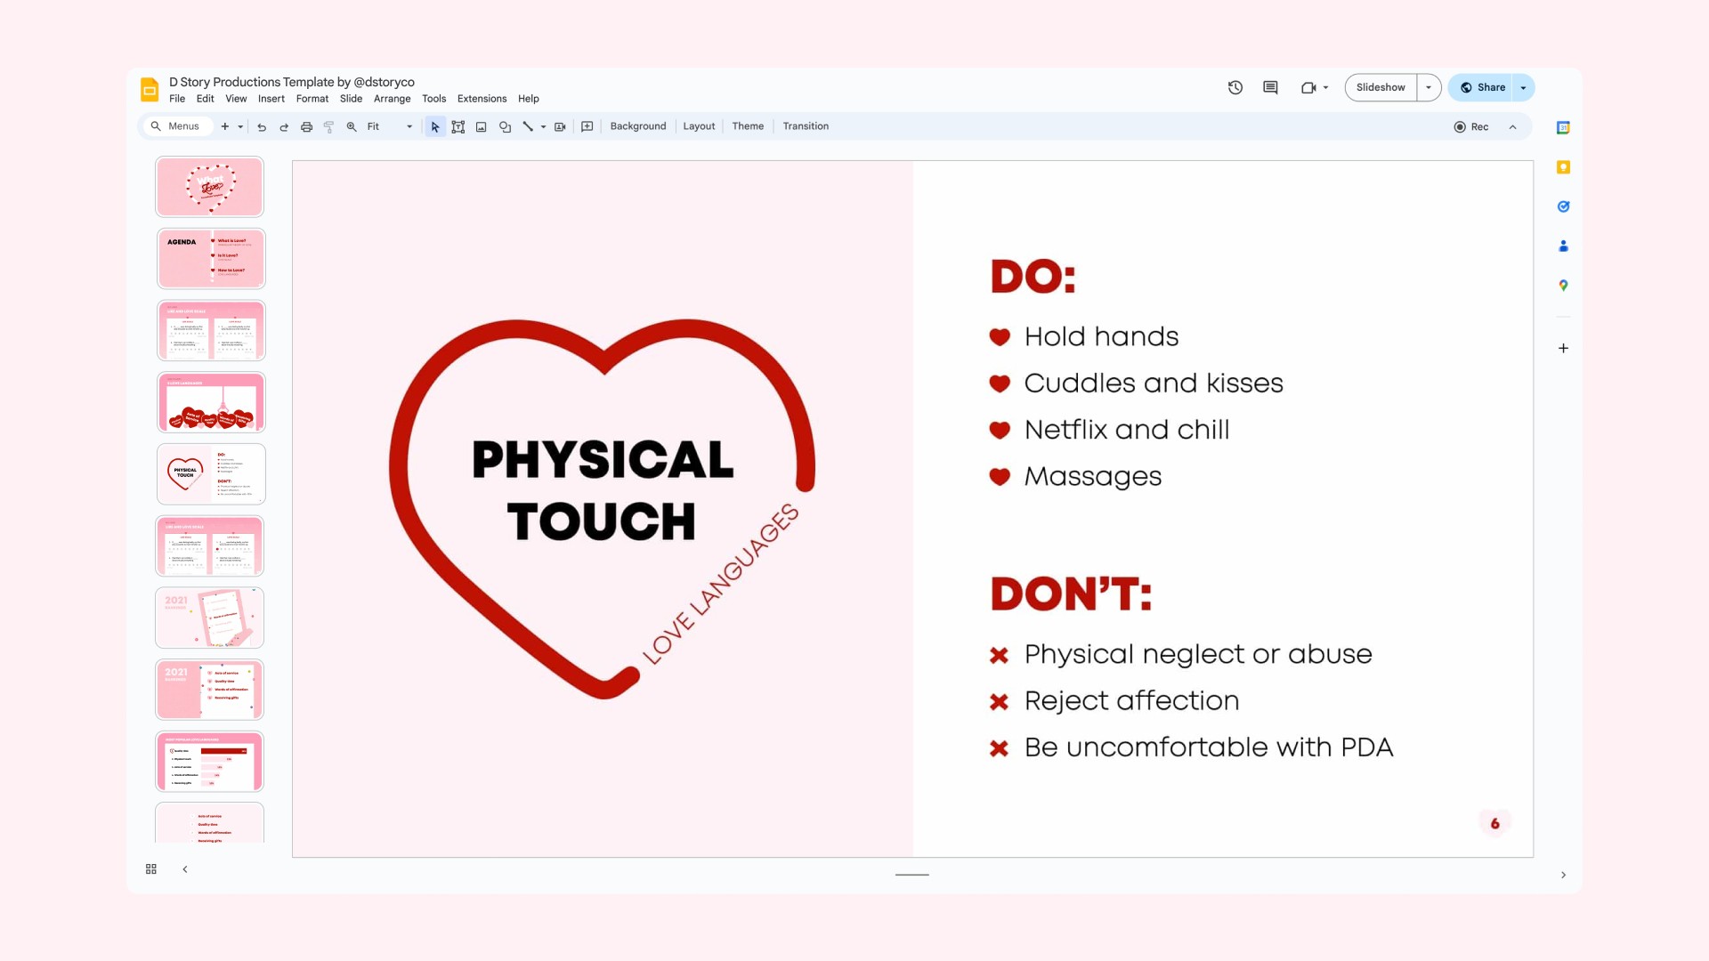Open version history clock icon
Viewport: 1709px width, 961px height.
click(1235, 87)
